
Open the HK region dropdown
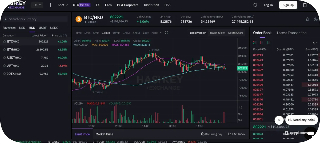(37, 5)
